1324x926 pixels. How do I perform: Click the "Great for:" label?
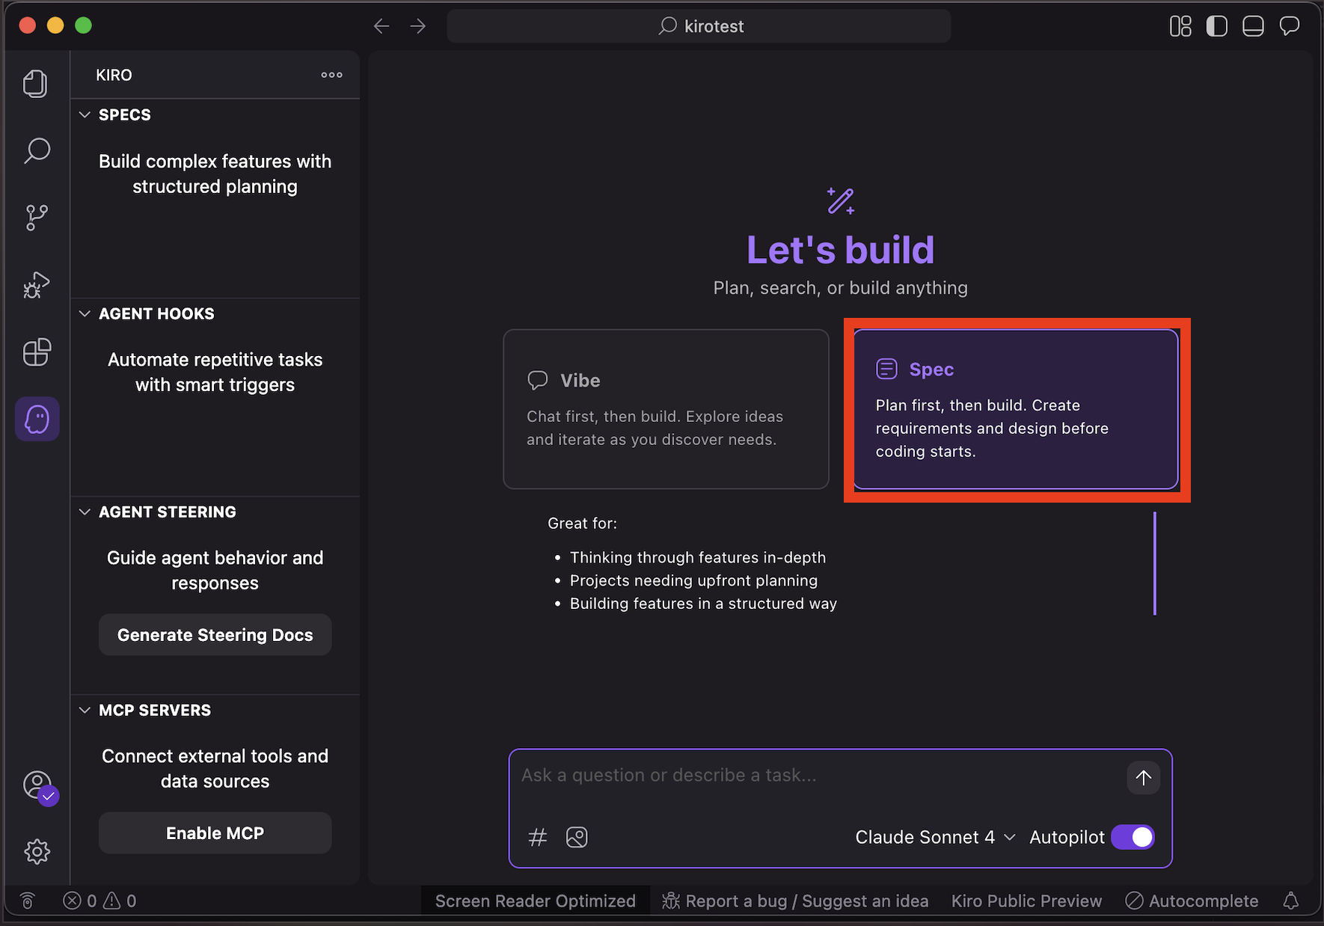[x=582, y=524]
